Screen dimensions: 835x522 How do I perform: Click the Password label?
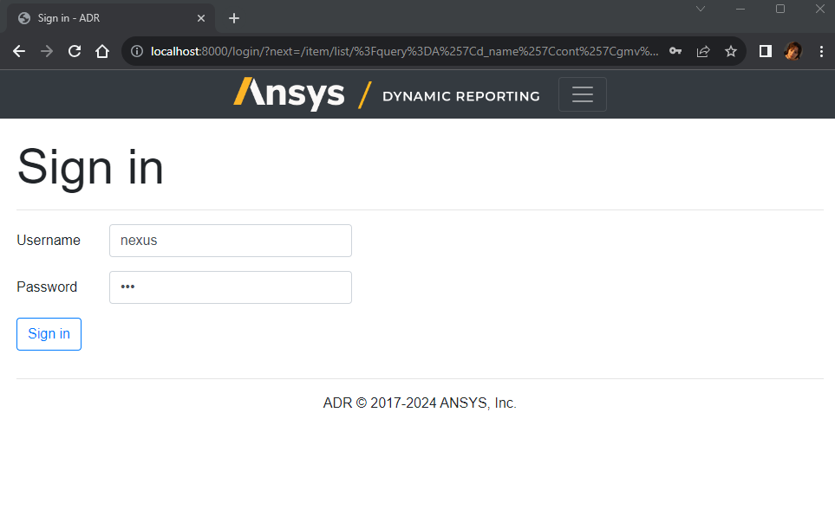click(x=47, y=287)
